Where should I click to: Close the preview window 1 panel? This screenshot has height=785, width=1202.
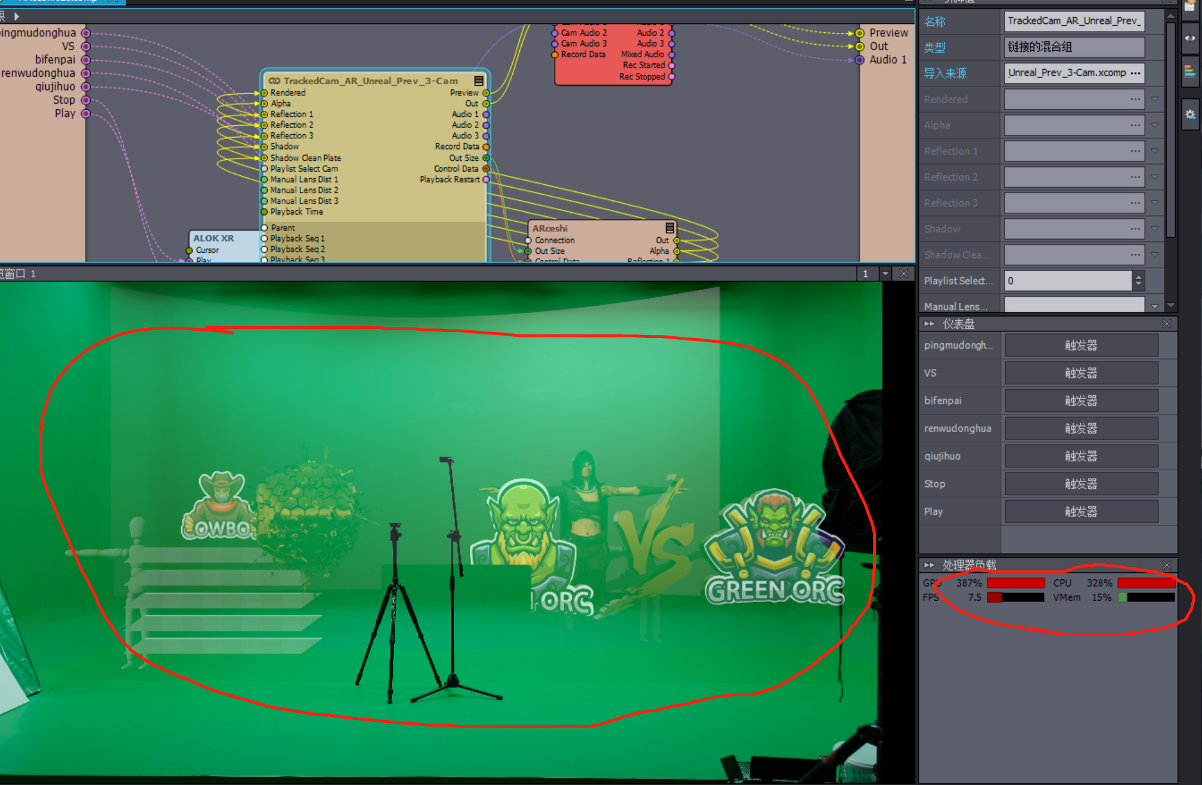[x=904, y=274]
